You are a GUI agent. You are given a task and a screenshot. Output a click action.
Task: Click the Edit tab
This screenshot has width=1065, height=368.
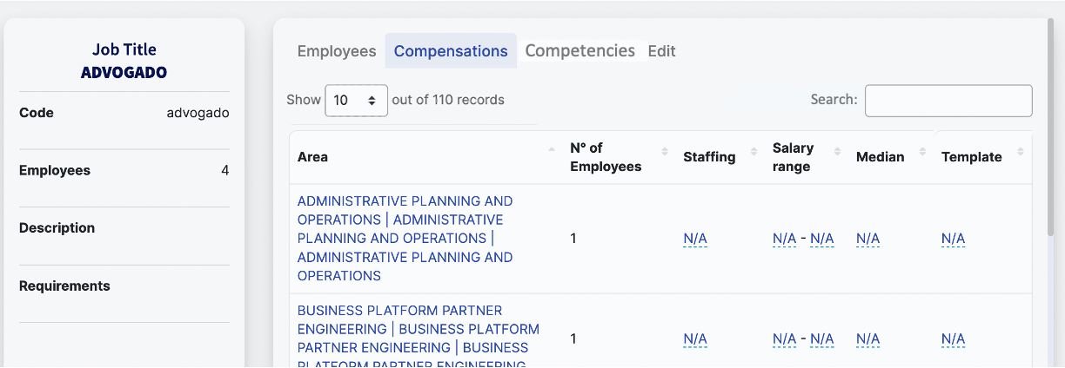pos(661,51)
